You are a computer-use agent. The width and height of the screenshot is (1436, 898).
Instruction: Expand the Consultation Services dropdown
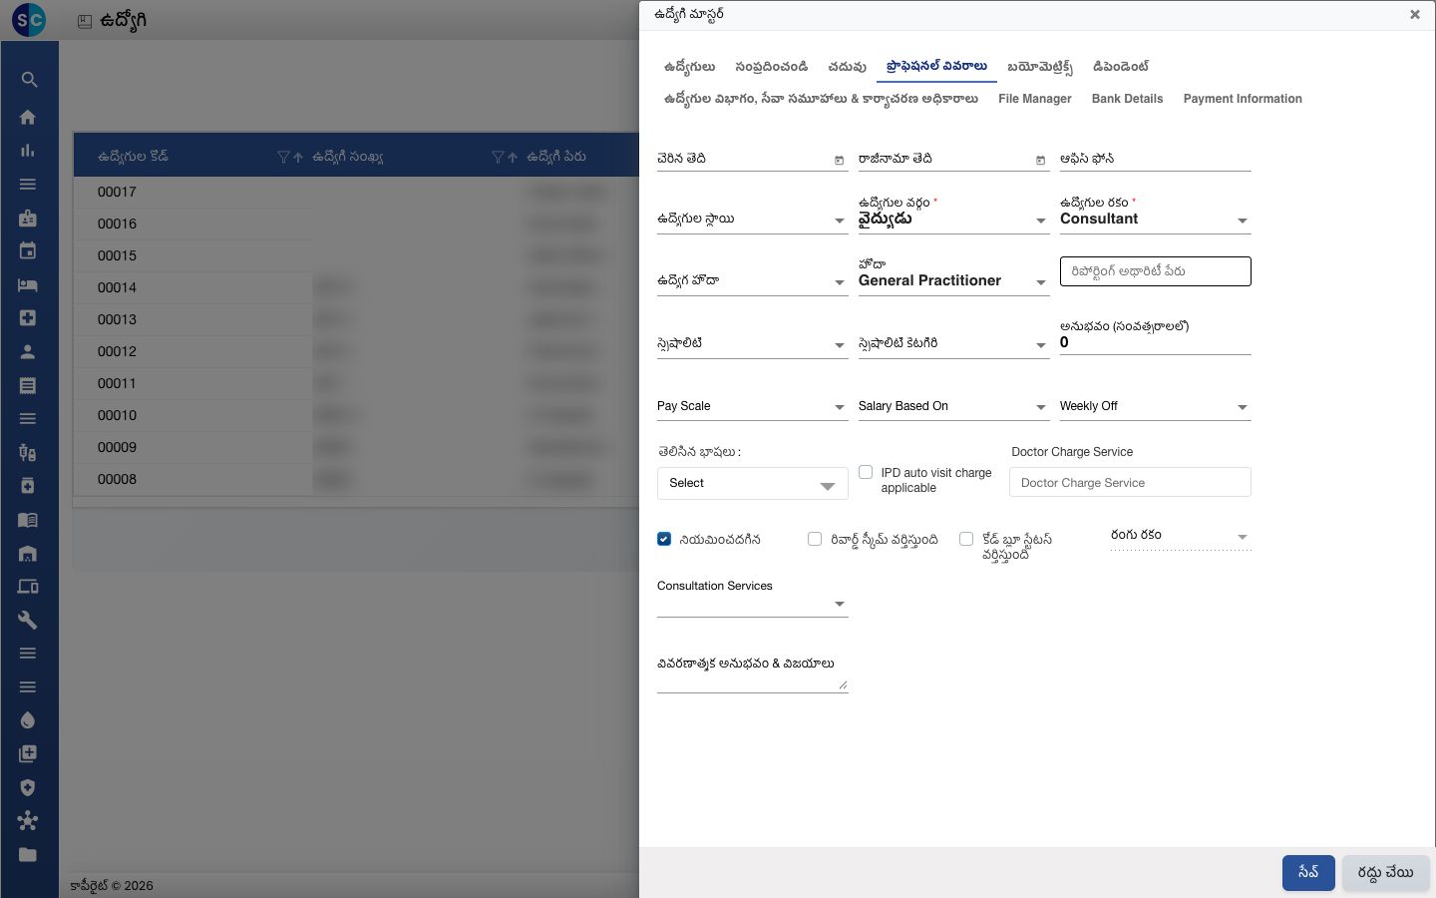click(x=752, y=605)
